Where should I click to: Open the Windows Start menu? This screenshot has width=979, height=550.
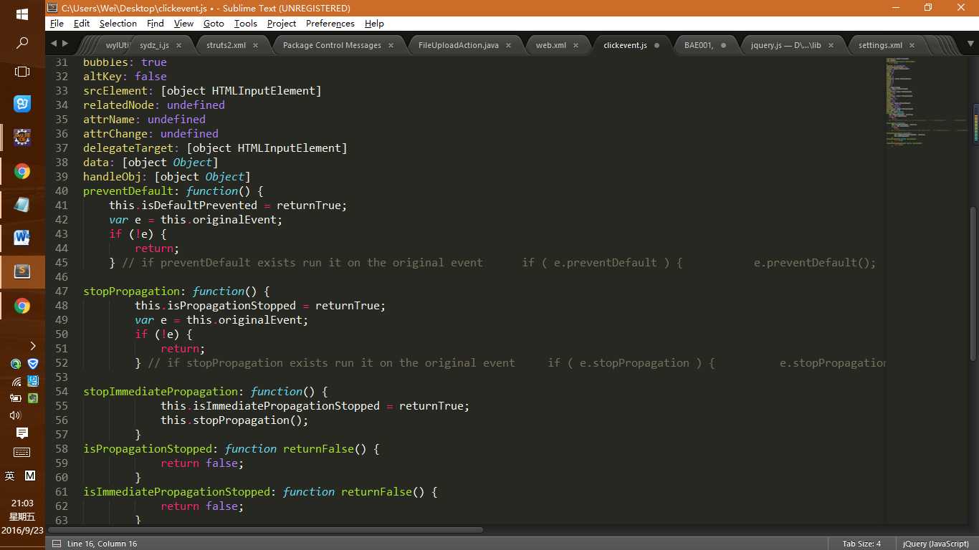pyautogui.click(x=22, y=14)
